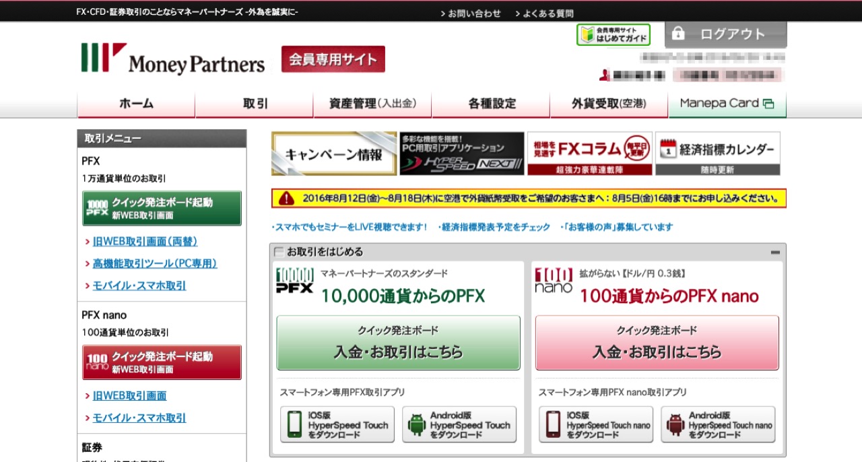Click the Android robot icon on PFX download

pos(417,424)
